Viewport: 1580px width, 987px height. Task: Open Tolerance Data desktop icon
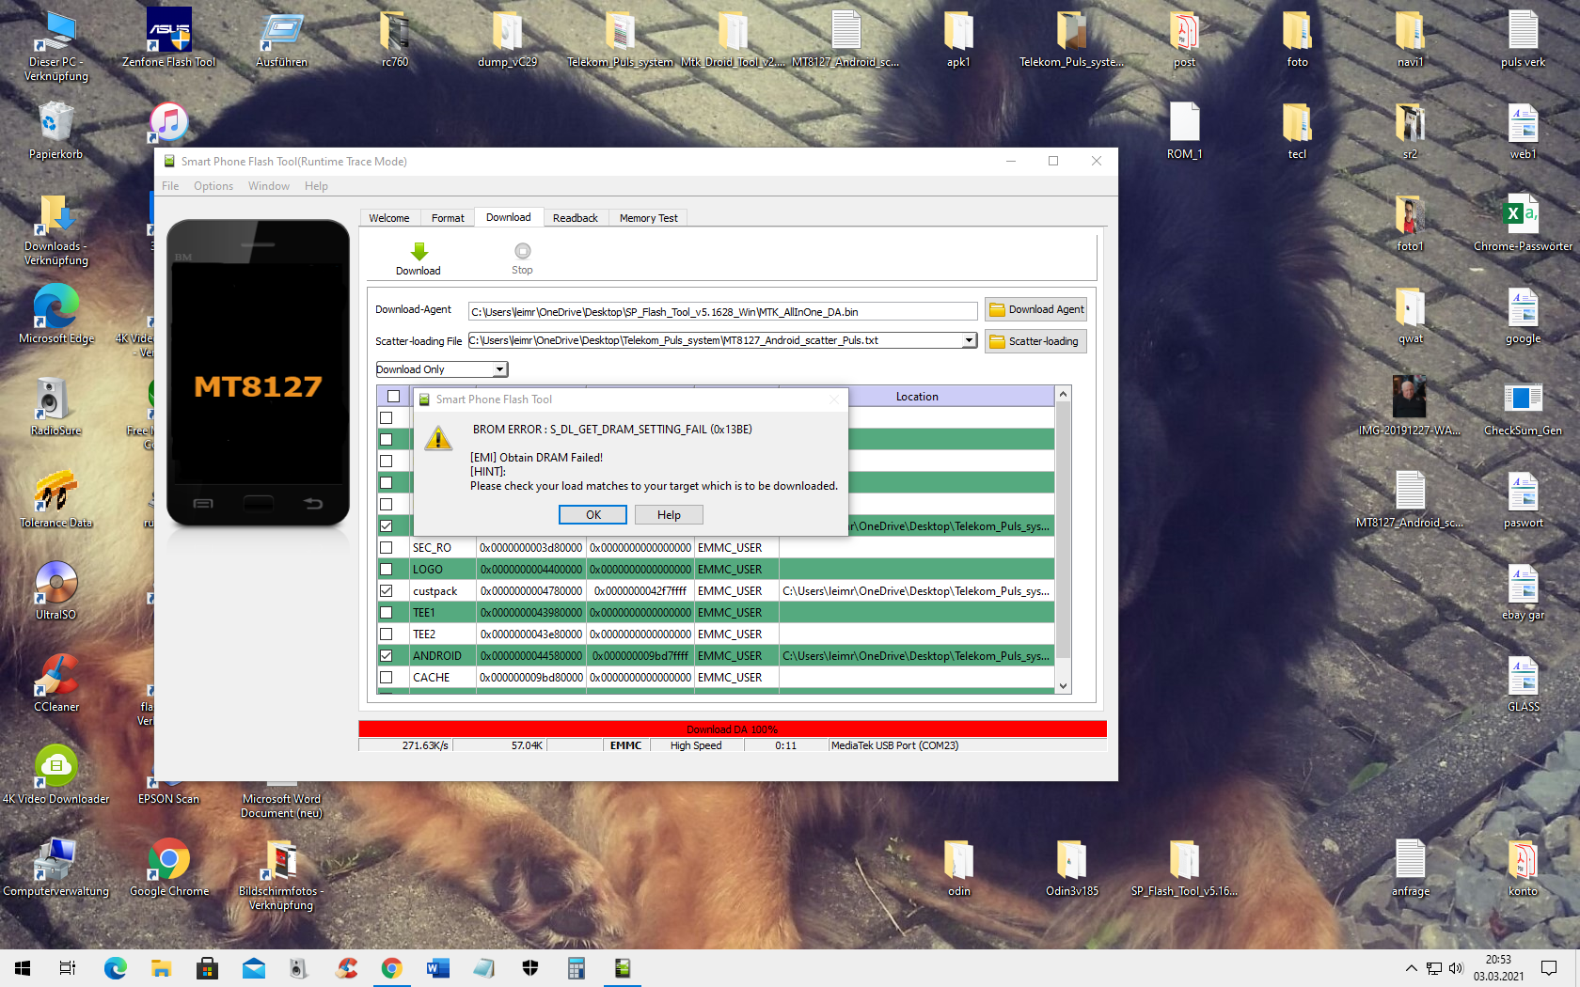coord(56,499)
